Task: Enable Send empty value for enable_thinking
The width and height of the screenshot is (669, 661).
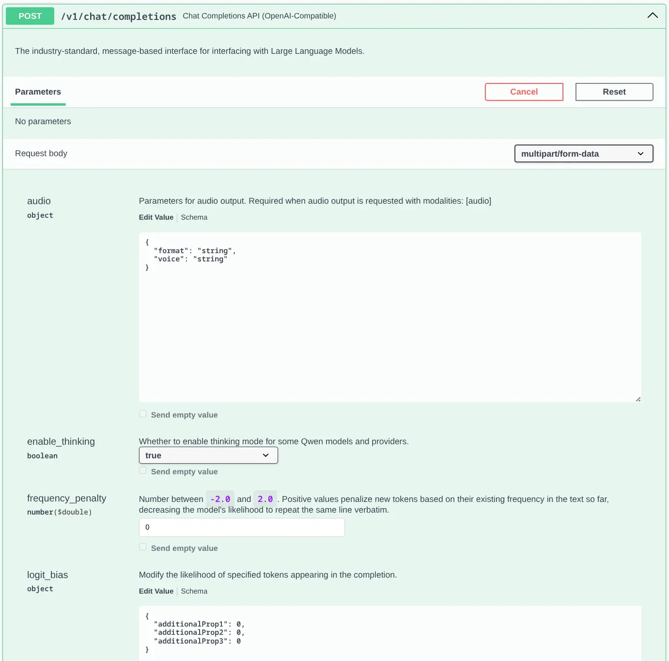Action: click(143, 471)
